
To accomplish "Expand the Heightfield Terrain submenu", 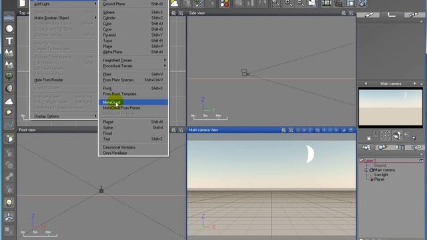I will tap(133, 60).
